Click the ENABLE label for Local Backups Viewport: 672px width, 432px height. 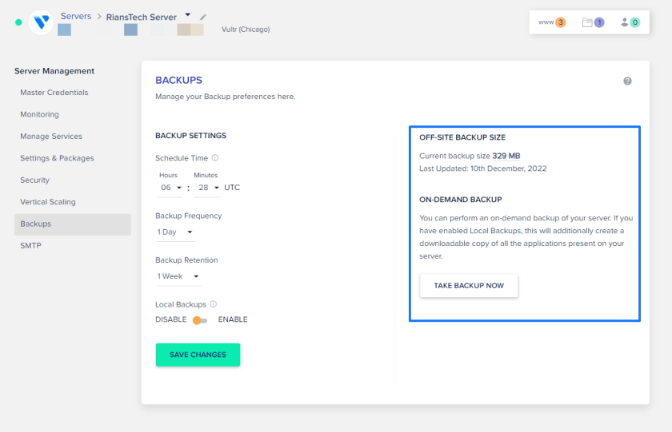233,319
